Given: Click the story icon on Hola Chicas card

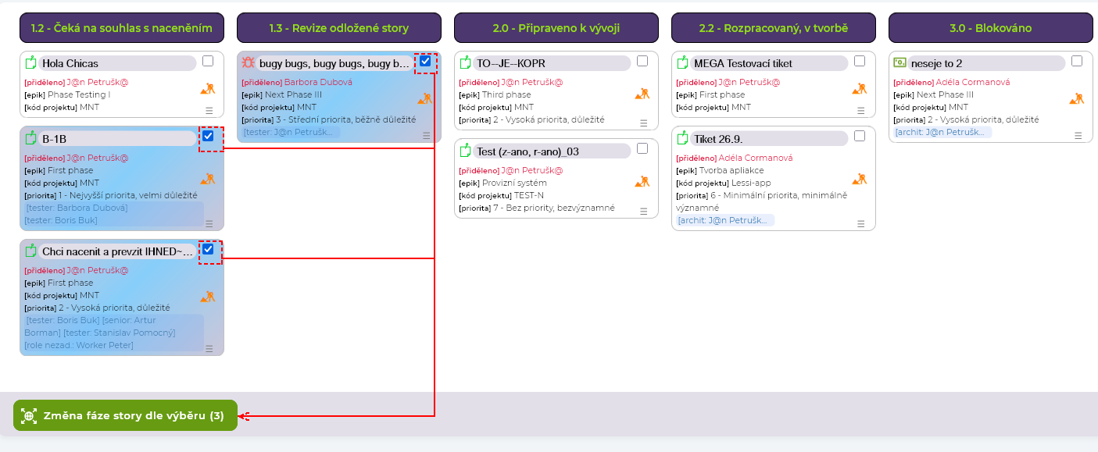Looking at the screenshot, I should [31, 63].
